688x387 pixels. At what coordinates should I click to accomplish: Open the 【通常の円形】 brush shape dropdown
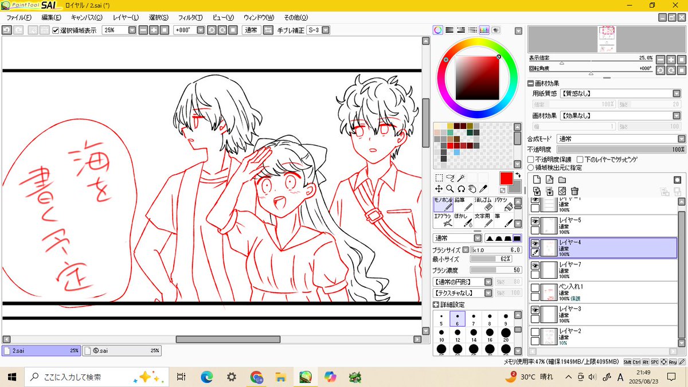pos(488,282)
